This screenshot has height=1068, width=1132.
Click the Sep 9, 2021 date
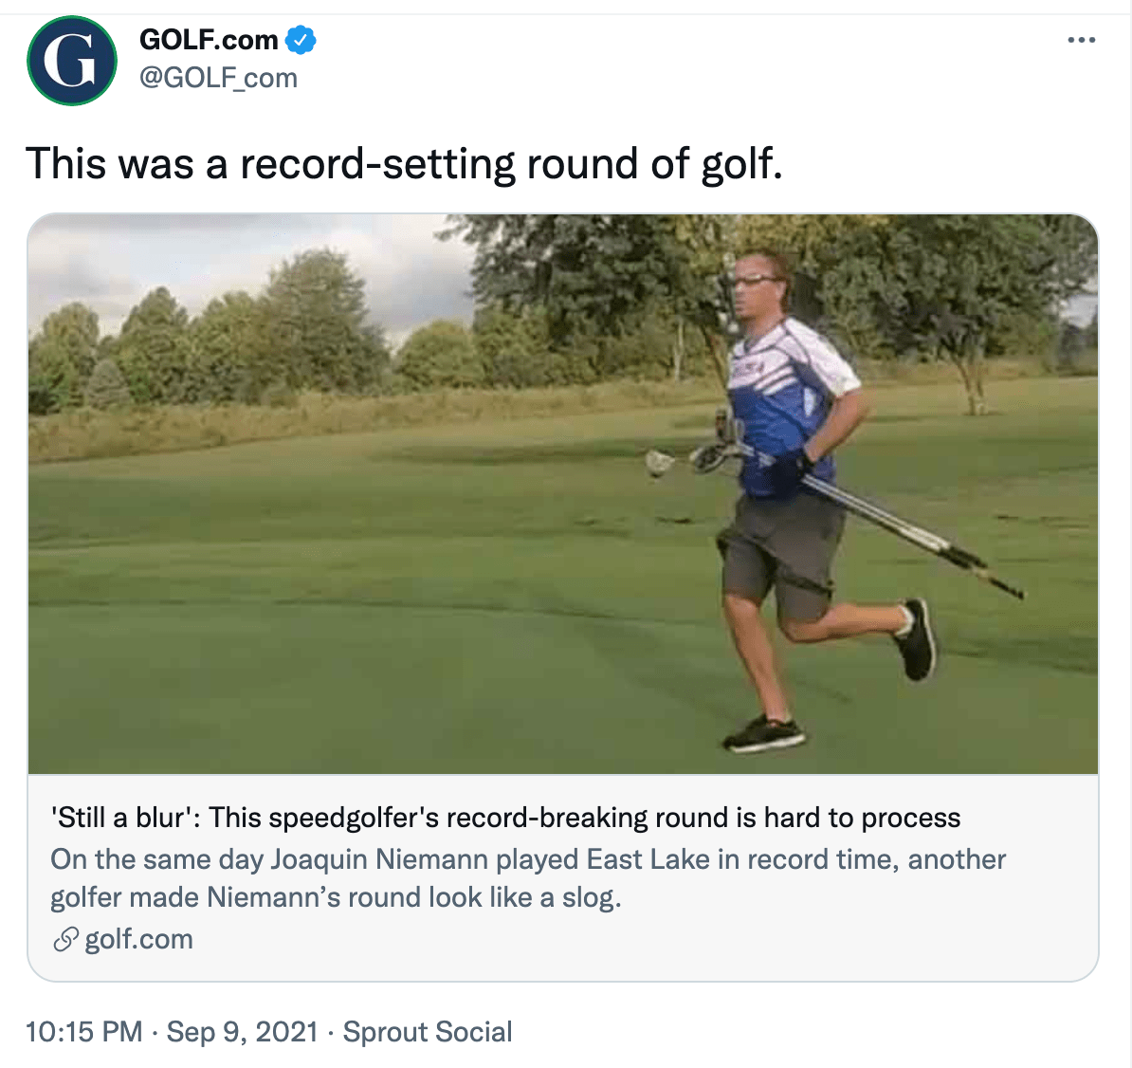[x=242, y=1032]
